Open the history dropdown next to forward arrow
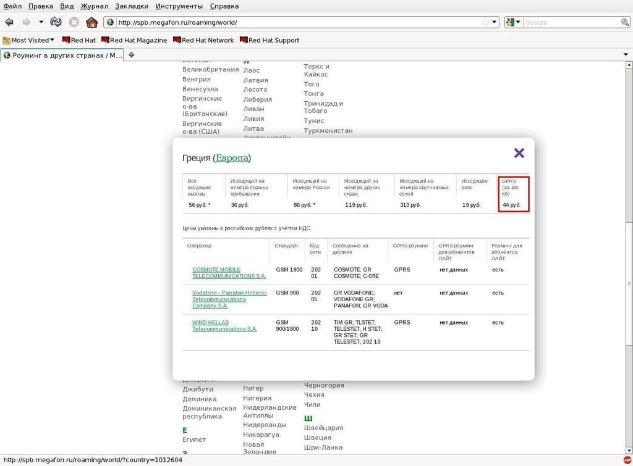 pos(41,22)
